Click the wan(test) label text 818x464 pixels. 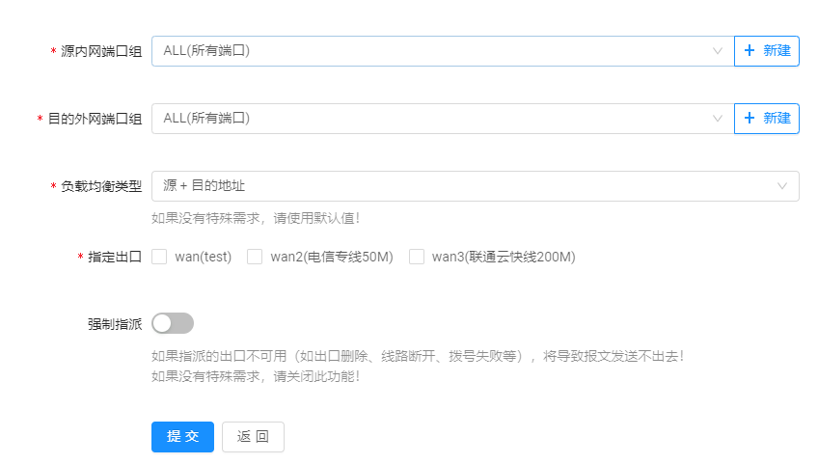click(x=204, y=257)
